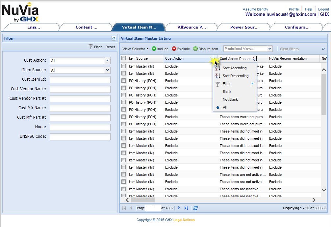Viewport: 331px width, 227px height.
Task: Switch to the AllSource P... tab
Action: pyautogui.click(x=192, y=27)
